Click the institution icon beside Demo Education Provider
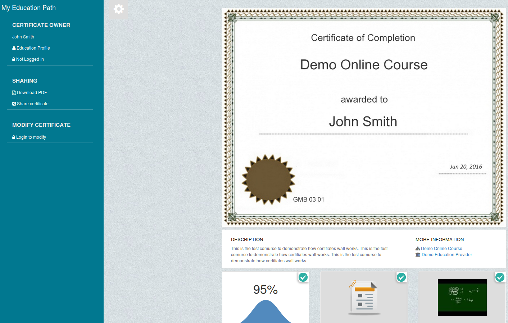 418,255
